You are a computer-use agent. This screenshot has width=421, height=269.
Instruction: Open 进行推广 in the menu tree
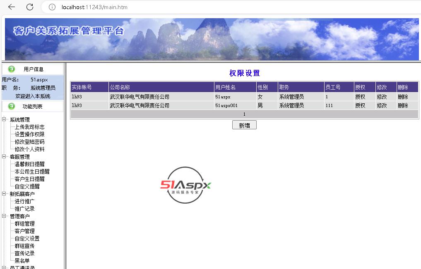(24, 202)
